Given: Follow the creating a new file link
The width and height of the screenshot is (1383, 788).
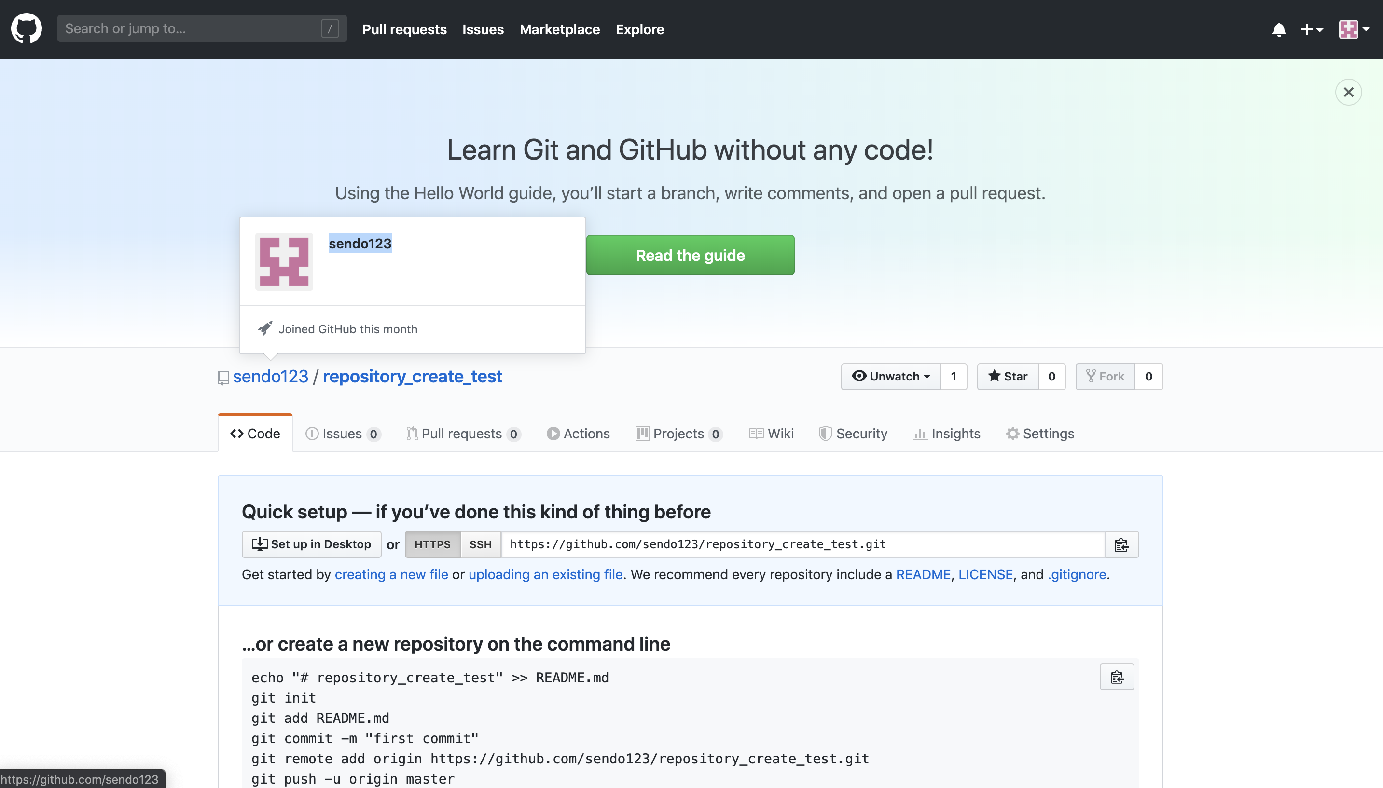Looking at the screenshot, I should (x=391, y=574).
